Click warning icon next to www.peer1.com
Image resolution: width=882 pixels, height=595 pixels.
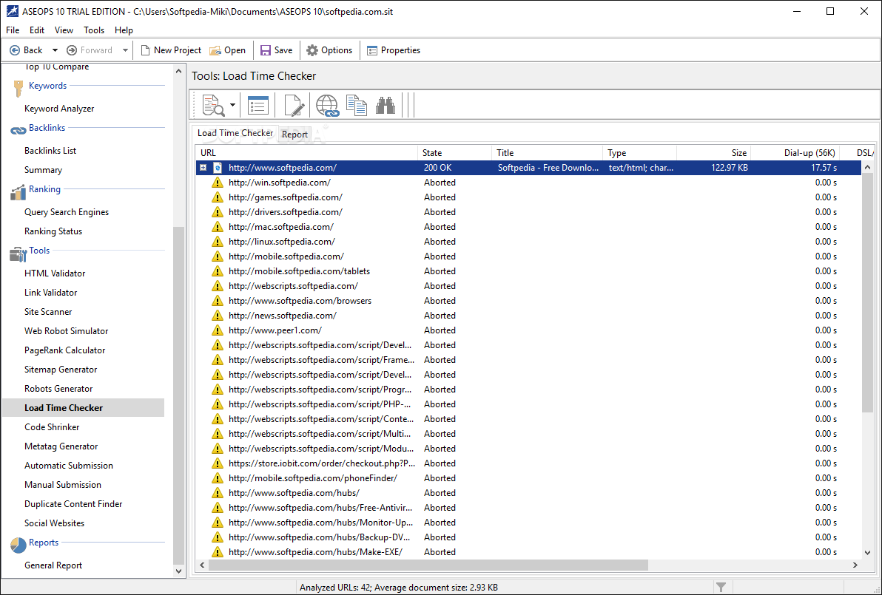click(x=217, y=330)
